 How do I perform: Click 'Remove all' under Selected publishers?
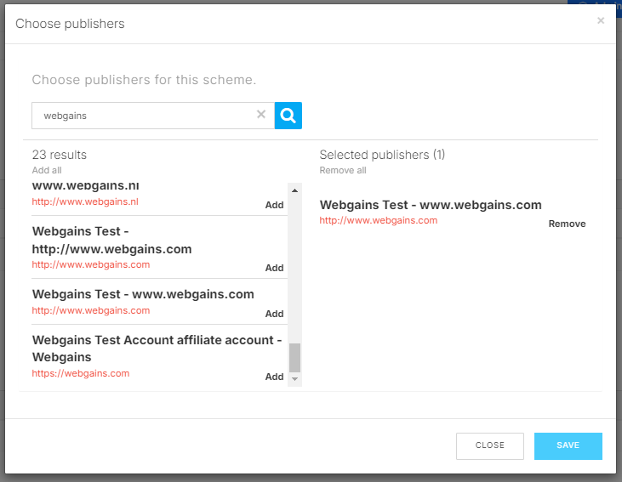[x=343, y=170]
